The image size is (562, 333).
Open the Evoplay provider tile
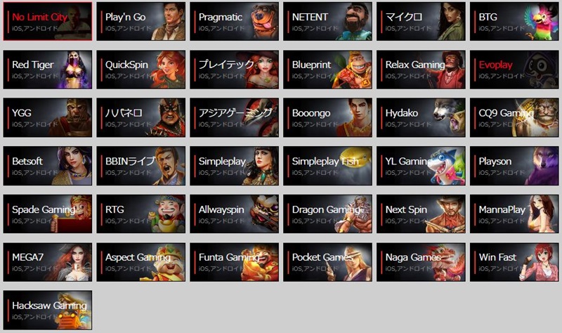click(x=514, y=70)
